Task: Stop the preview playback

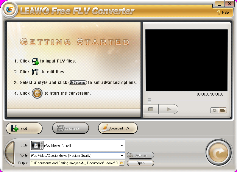Action: point(151,109)
